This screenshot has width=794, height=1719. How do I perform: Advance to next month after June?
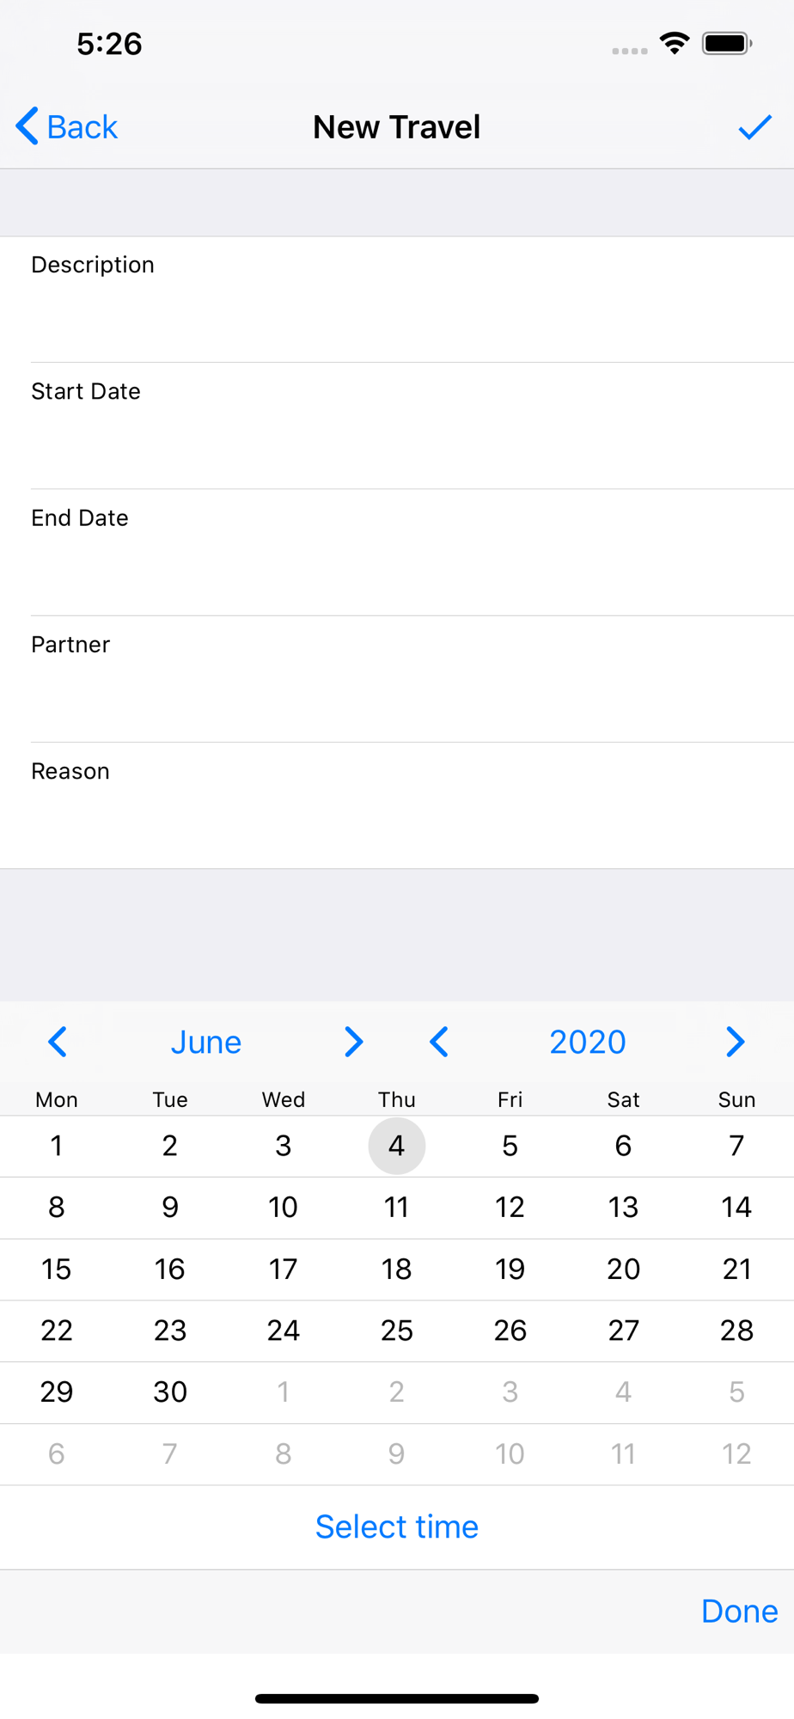tap(353, 1042)
